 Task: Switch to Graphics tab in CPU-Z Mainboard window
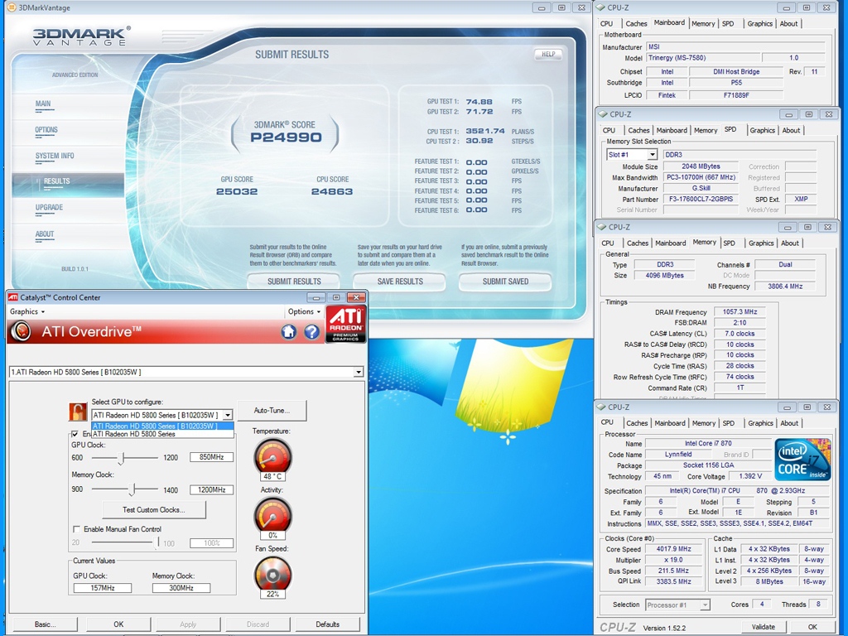click(x=760, y=23)
